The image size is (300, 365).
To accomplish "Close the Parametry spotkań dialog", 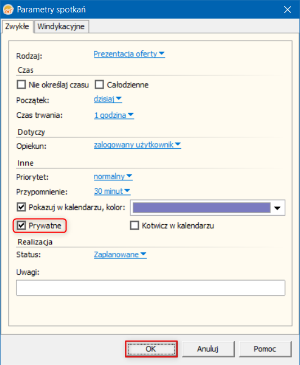I will click(x=288, y=10).
